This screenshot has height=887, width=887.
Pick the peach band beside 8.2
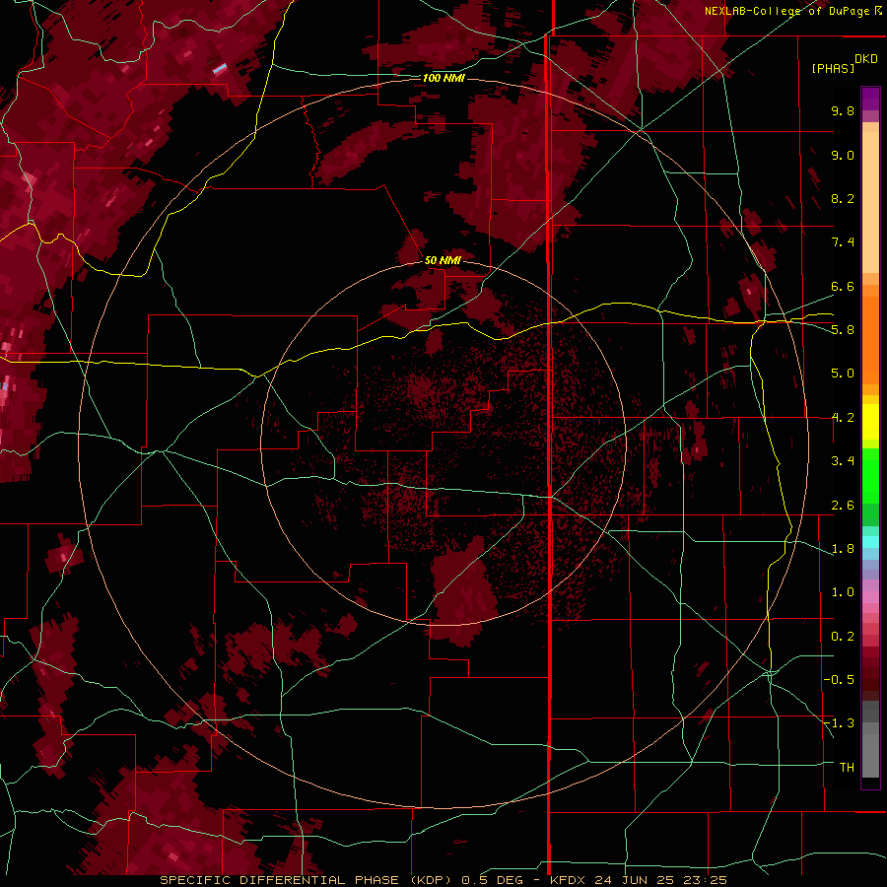pyautogui.click(x=870, y=202)
